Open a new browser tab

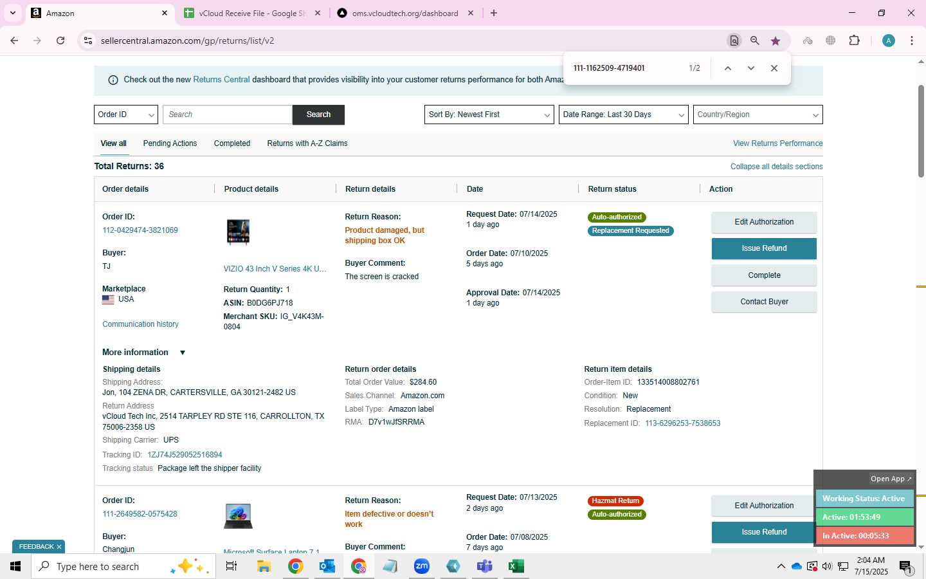(494, 13)
